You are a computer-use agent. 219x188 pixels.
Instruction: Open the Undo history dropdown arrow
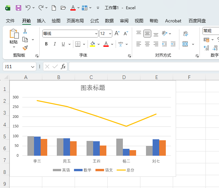click(x=33, y=8)
